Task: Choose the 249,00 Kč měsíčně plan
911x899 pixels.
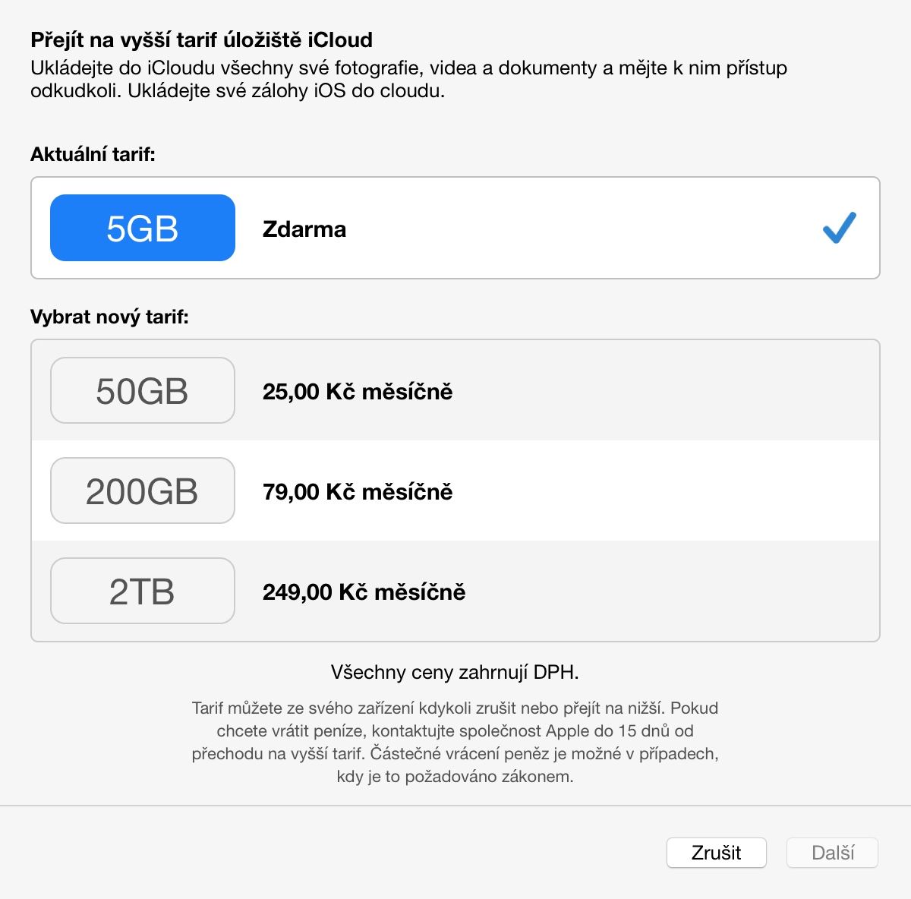Action: coord(364,592)
